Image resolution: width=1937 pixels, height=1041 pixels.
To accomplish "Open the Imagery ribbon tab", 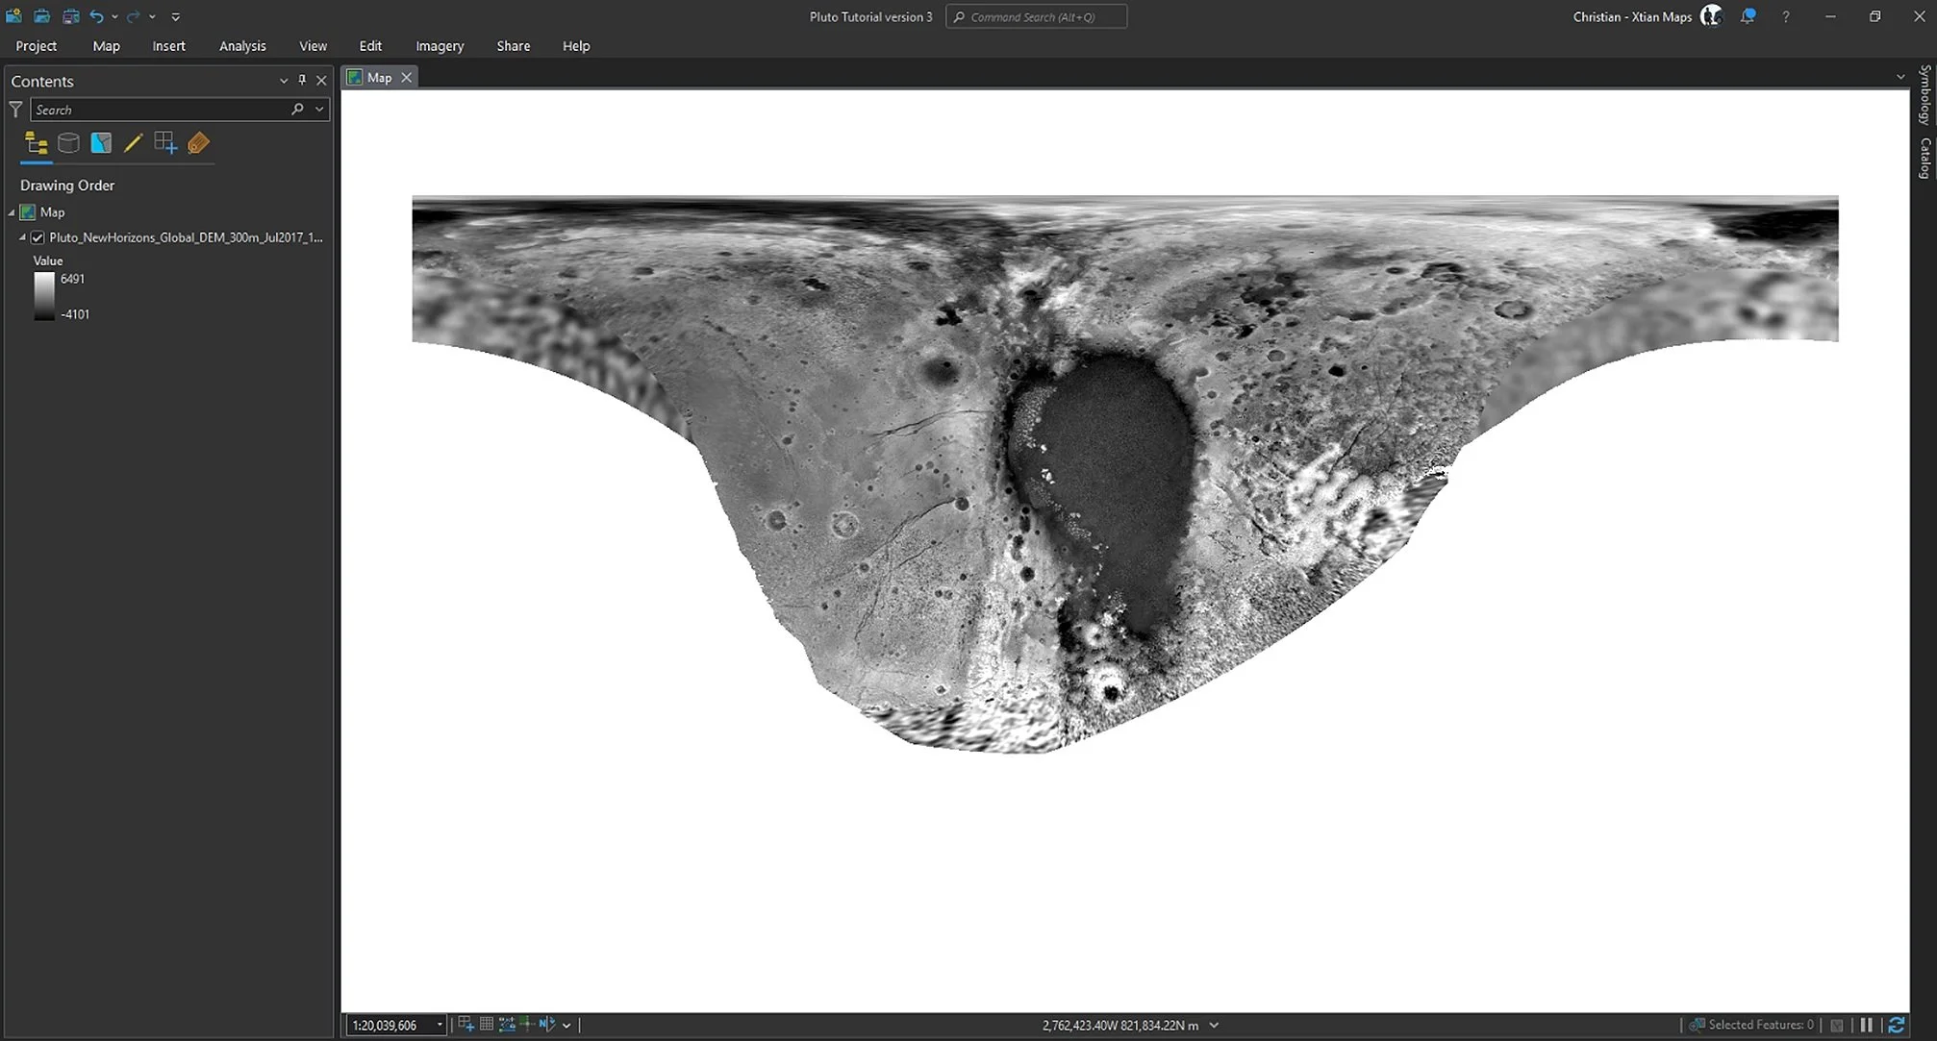I will point(440,46).
